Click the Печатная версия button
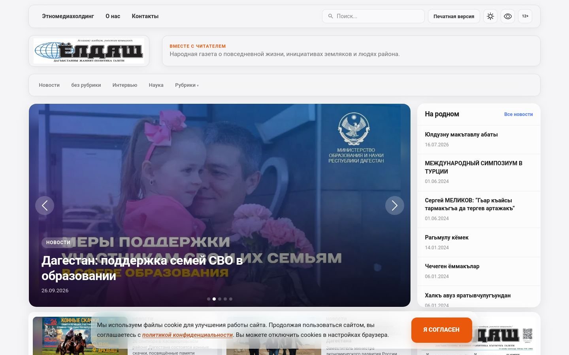 [x=454, y=16]
